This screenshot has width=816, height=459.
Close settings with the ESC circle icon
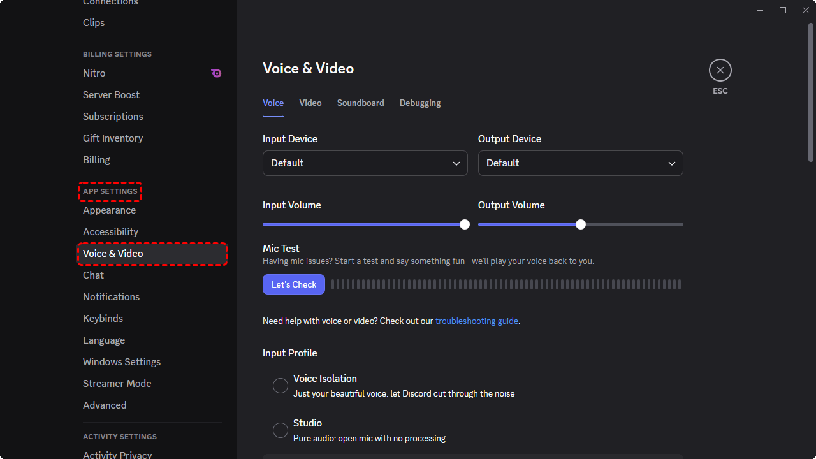tap(720, 70)
